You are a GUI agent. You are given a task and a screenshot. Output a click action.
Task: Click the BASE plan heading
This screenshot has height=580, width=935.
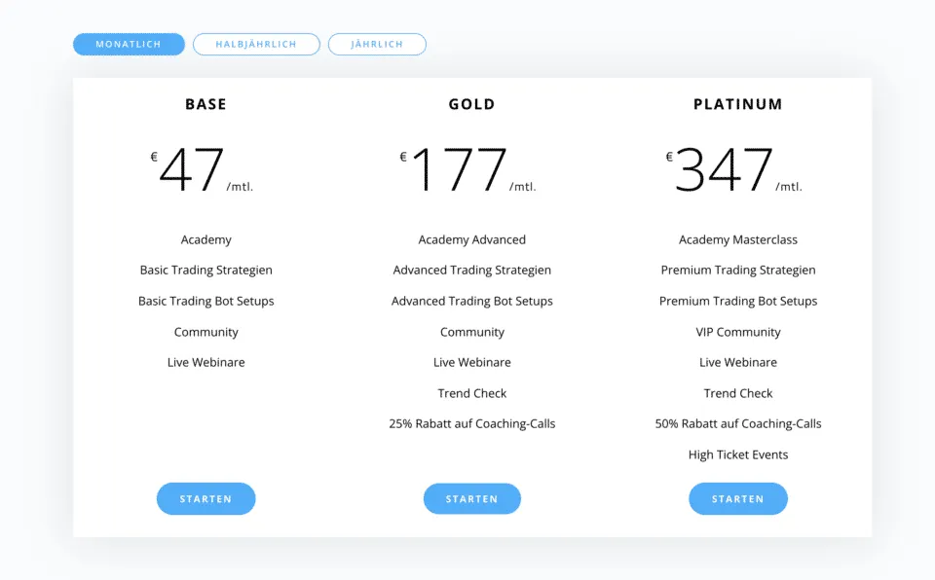pyautogui.click(x=206, y=104)
